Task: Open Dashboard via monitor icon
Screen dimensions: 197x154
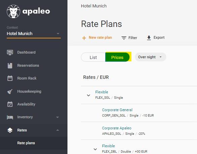Action: (x=10, y=52)
